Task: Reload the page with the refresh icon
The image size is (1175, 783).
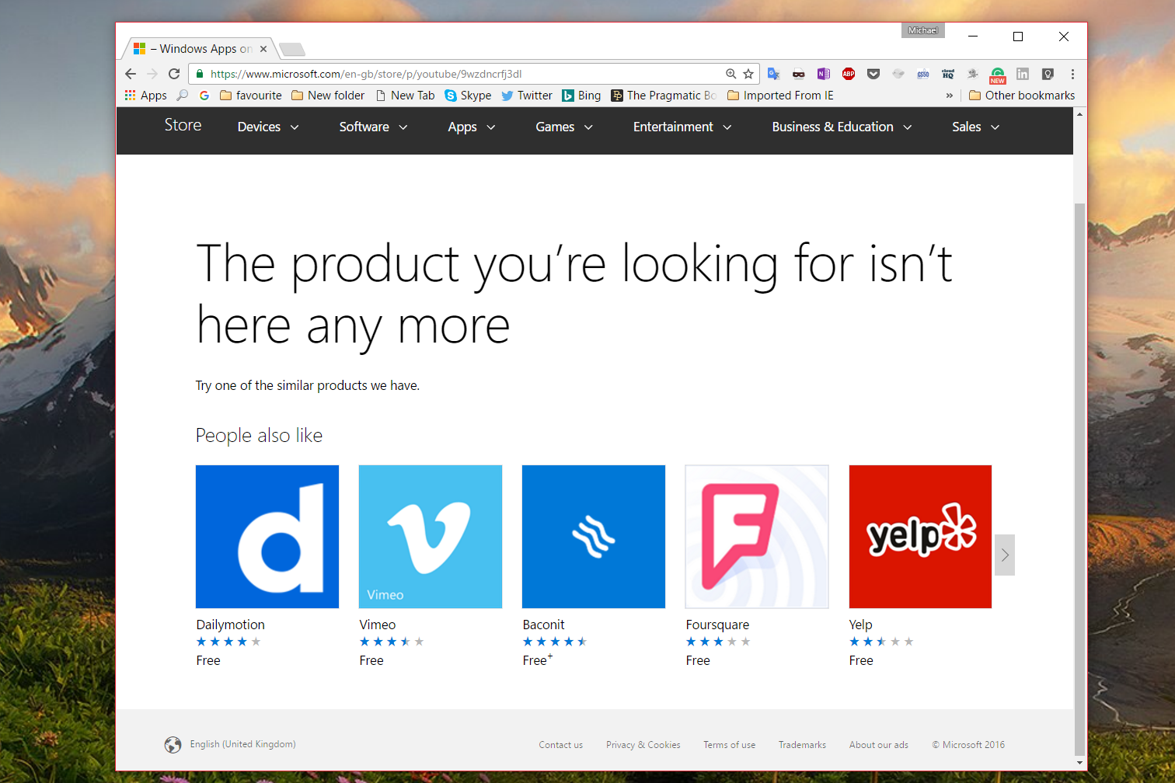Action: (174, 74)
